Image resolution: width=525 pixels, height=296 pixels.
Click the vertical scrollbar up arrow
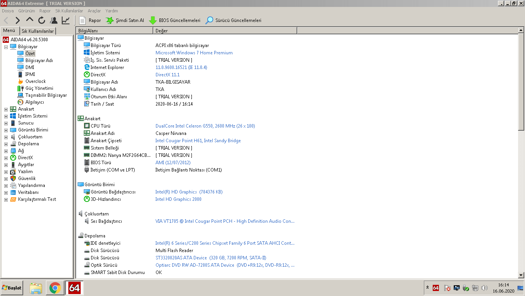click(x=521, y=30)
